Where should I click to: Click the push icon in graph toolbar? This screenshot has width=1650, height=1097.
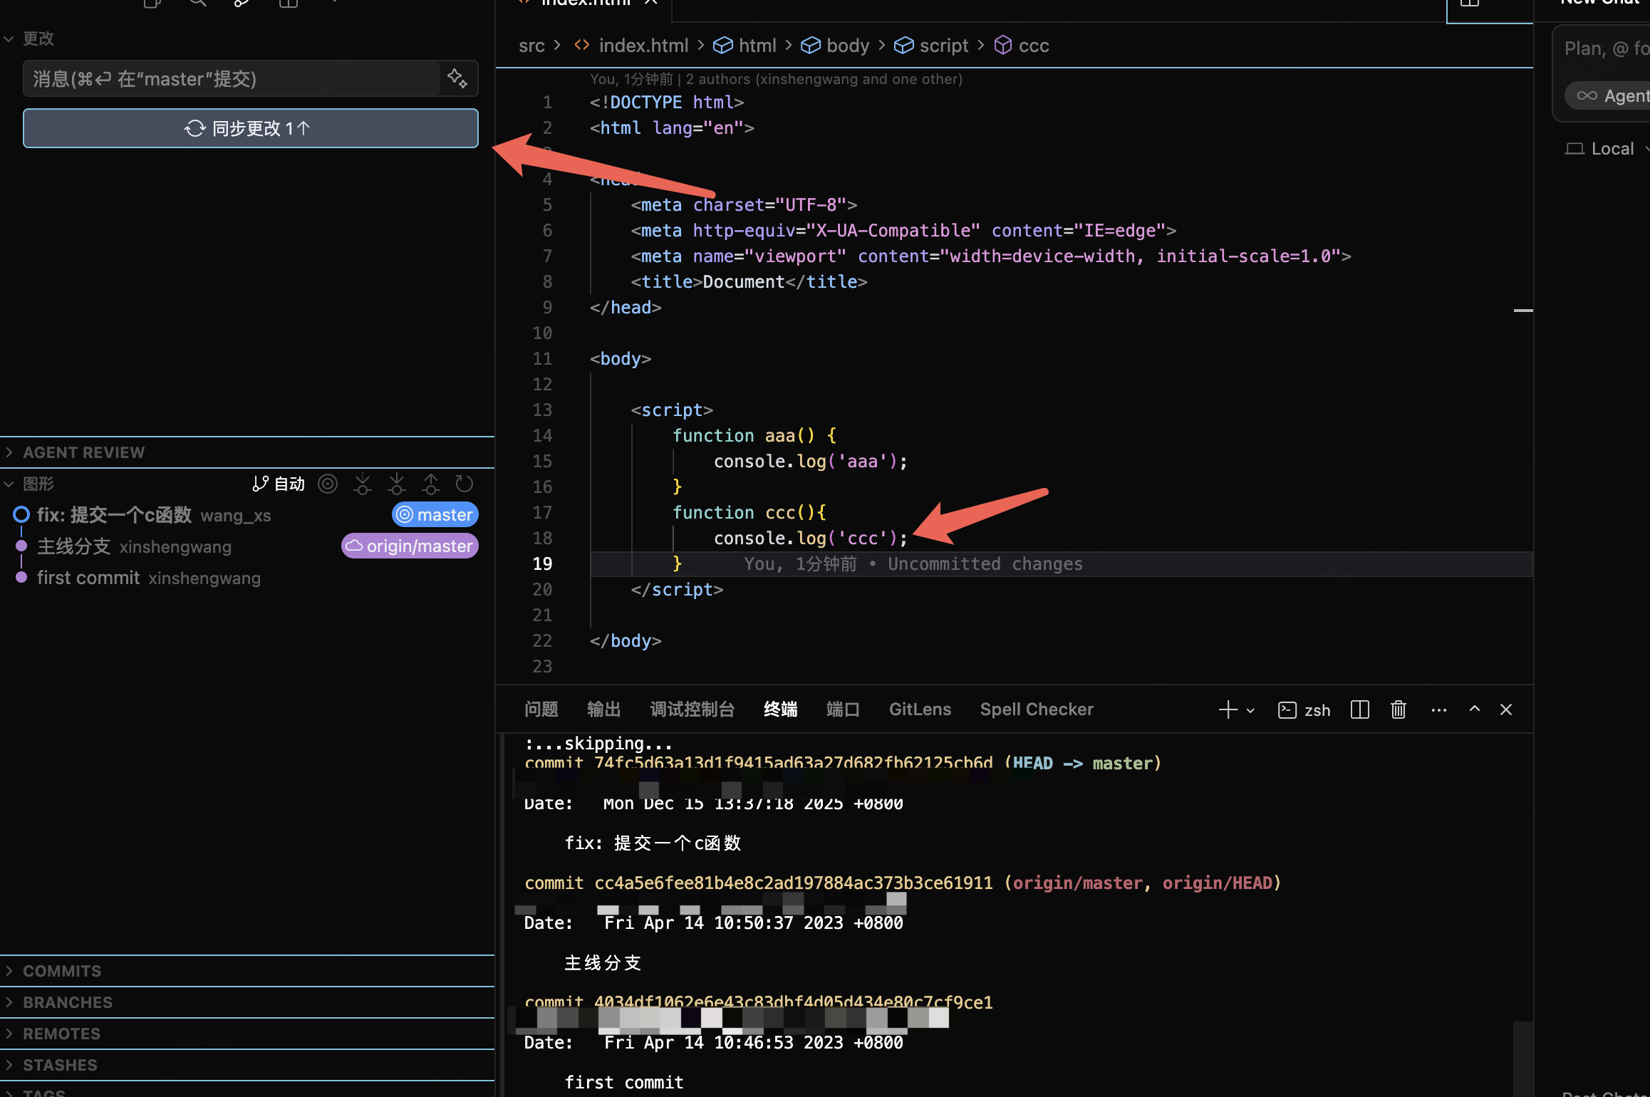[431, 484]
